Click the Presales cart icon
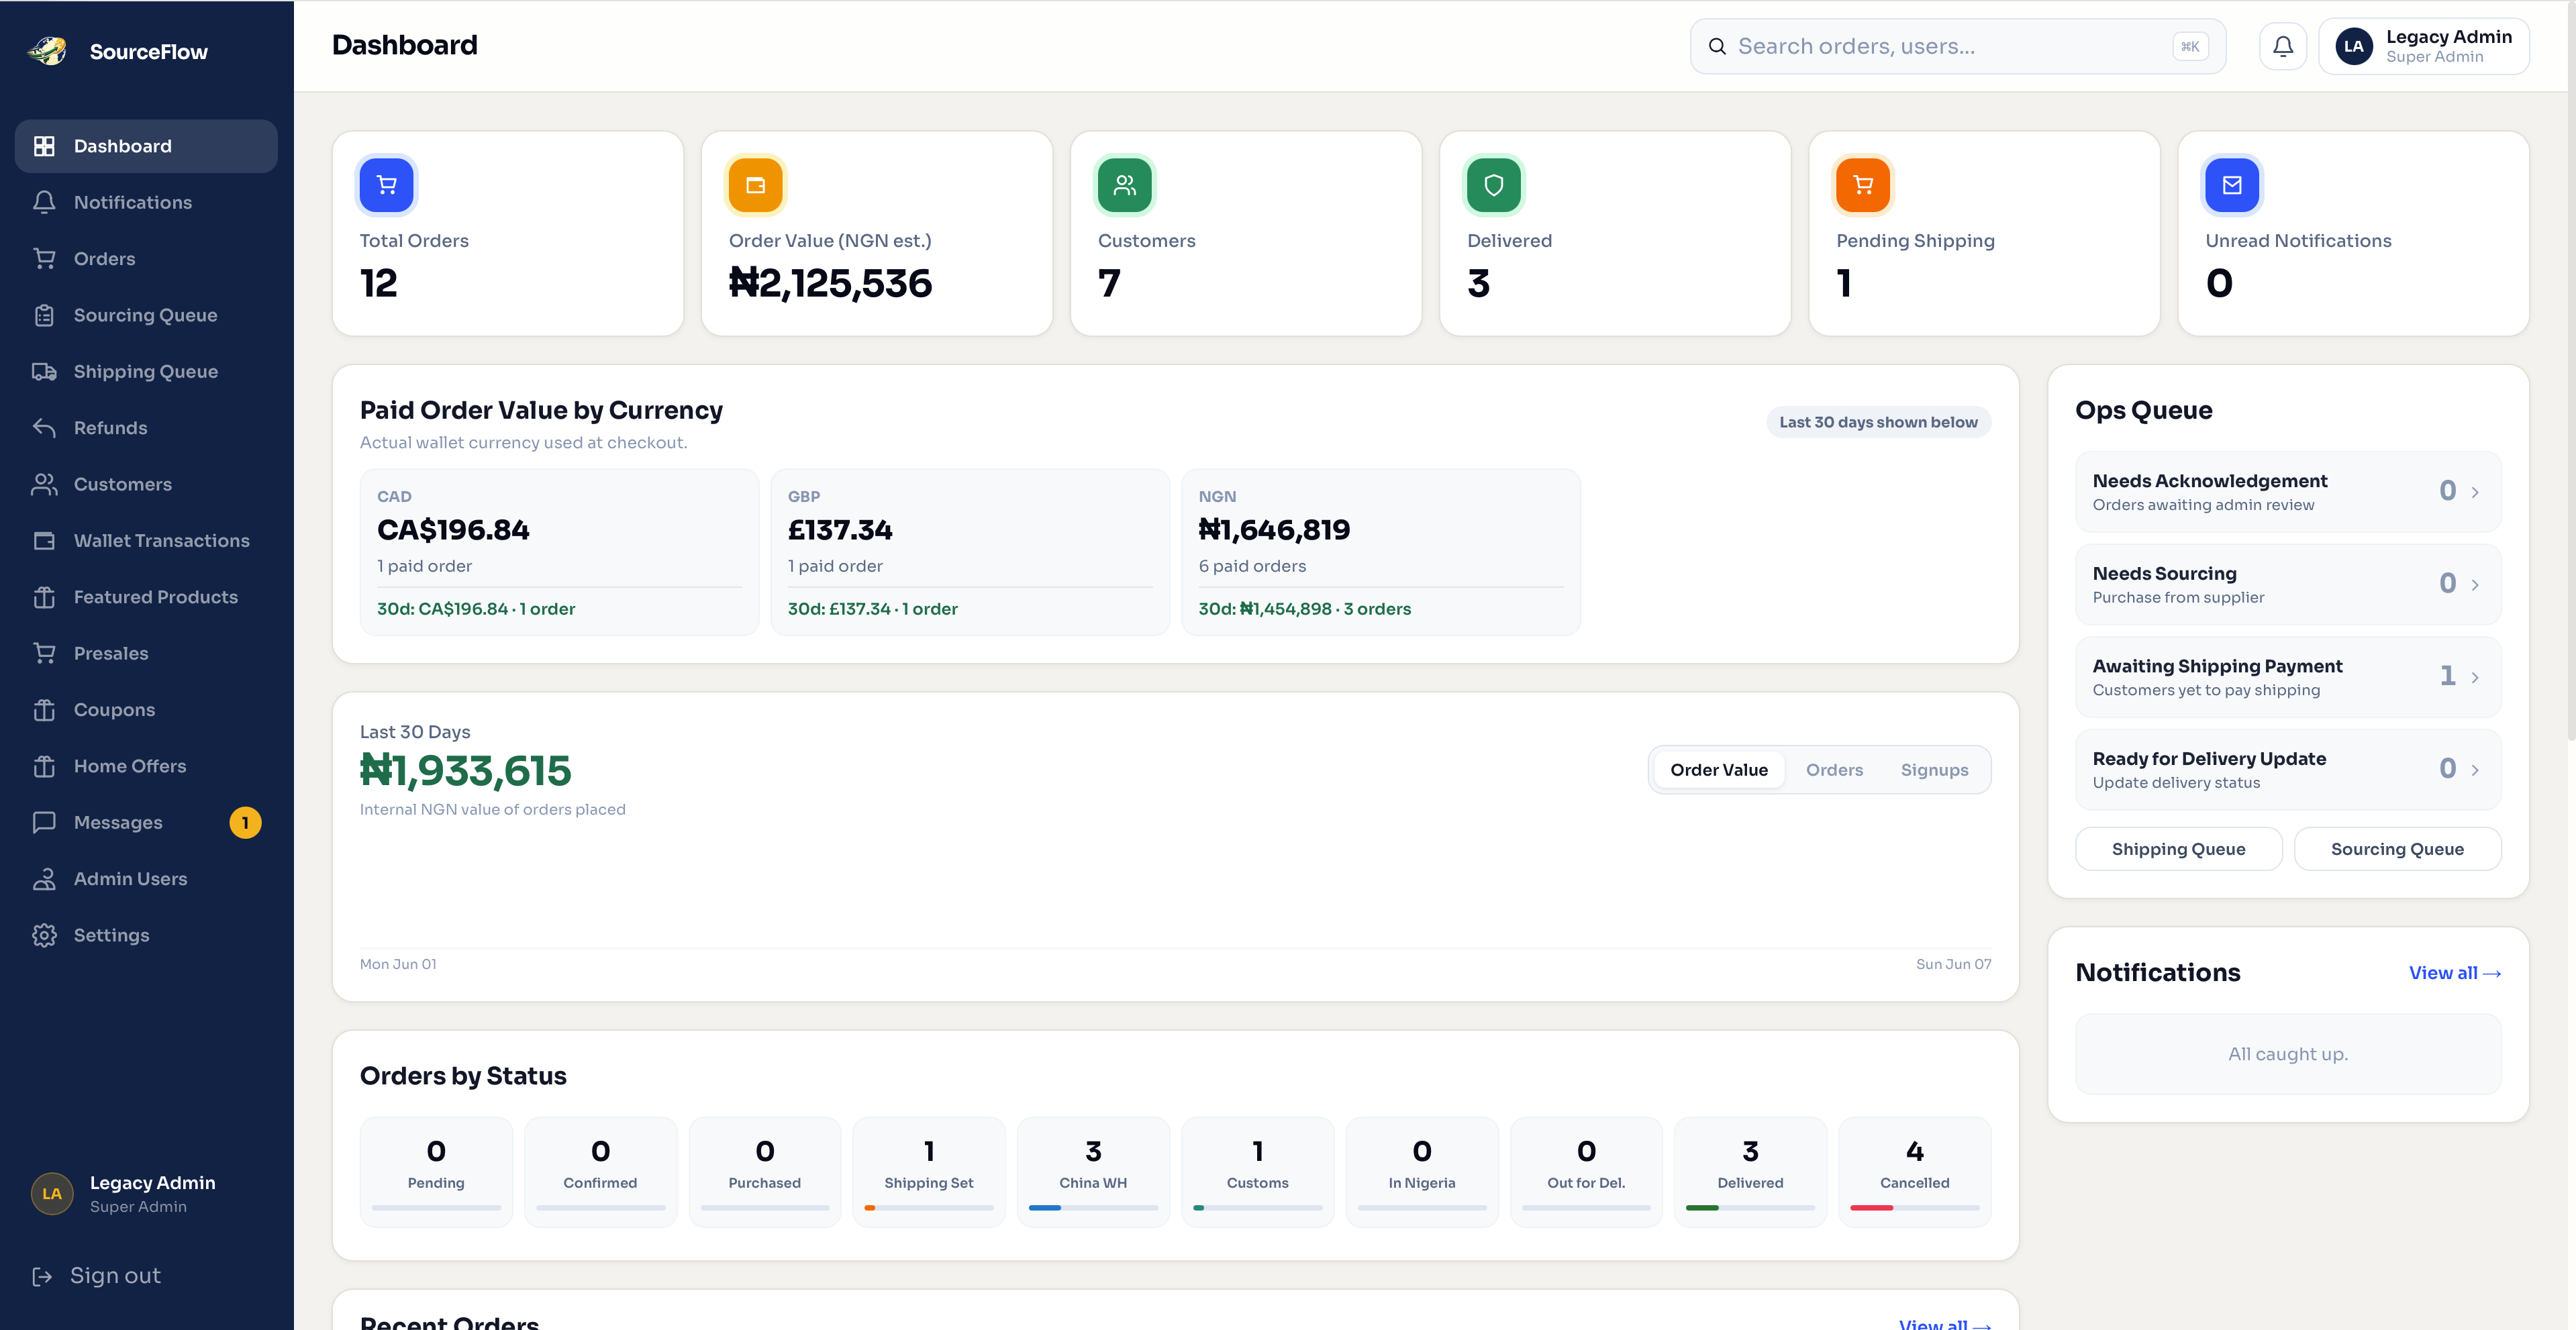Screen dimensions: 2576x1330 coord(44,653)
